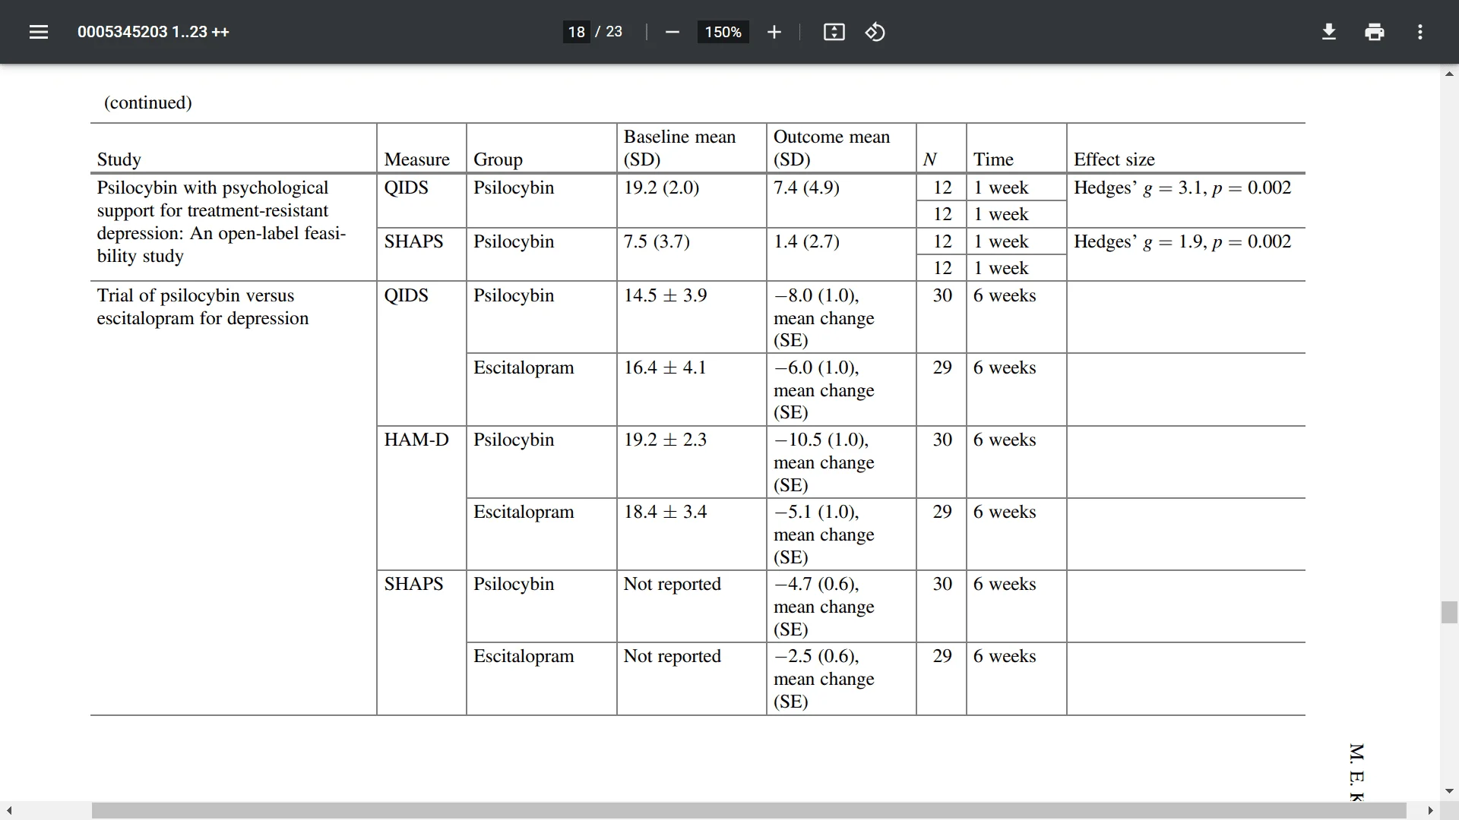
Task: Open the more actions three-dot menu
Action: pos(1419,32)
